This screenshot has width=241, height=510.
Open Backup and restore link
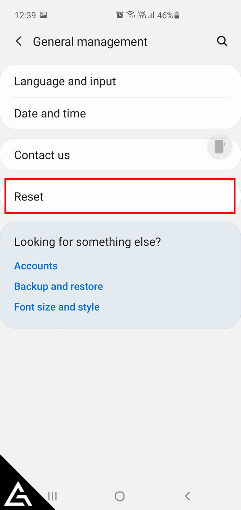pos(59,286)
